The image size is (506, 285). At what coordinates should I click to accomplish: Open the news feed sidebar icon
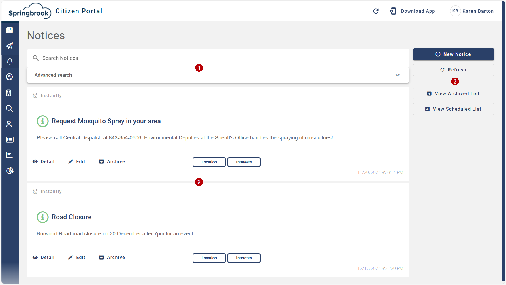pos(10,30)
